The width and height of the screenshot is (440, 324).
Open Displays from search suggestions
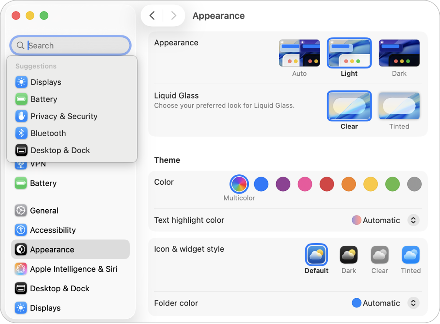coord(46,82)
